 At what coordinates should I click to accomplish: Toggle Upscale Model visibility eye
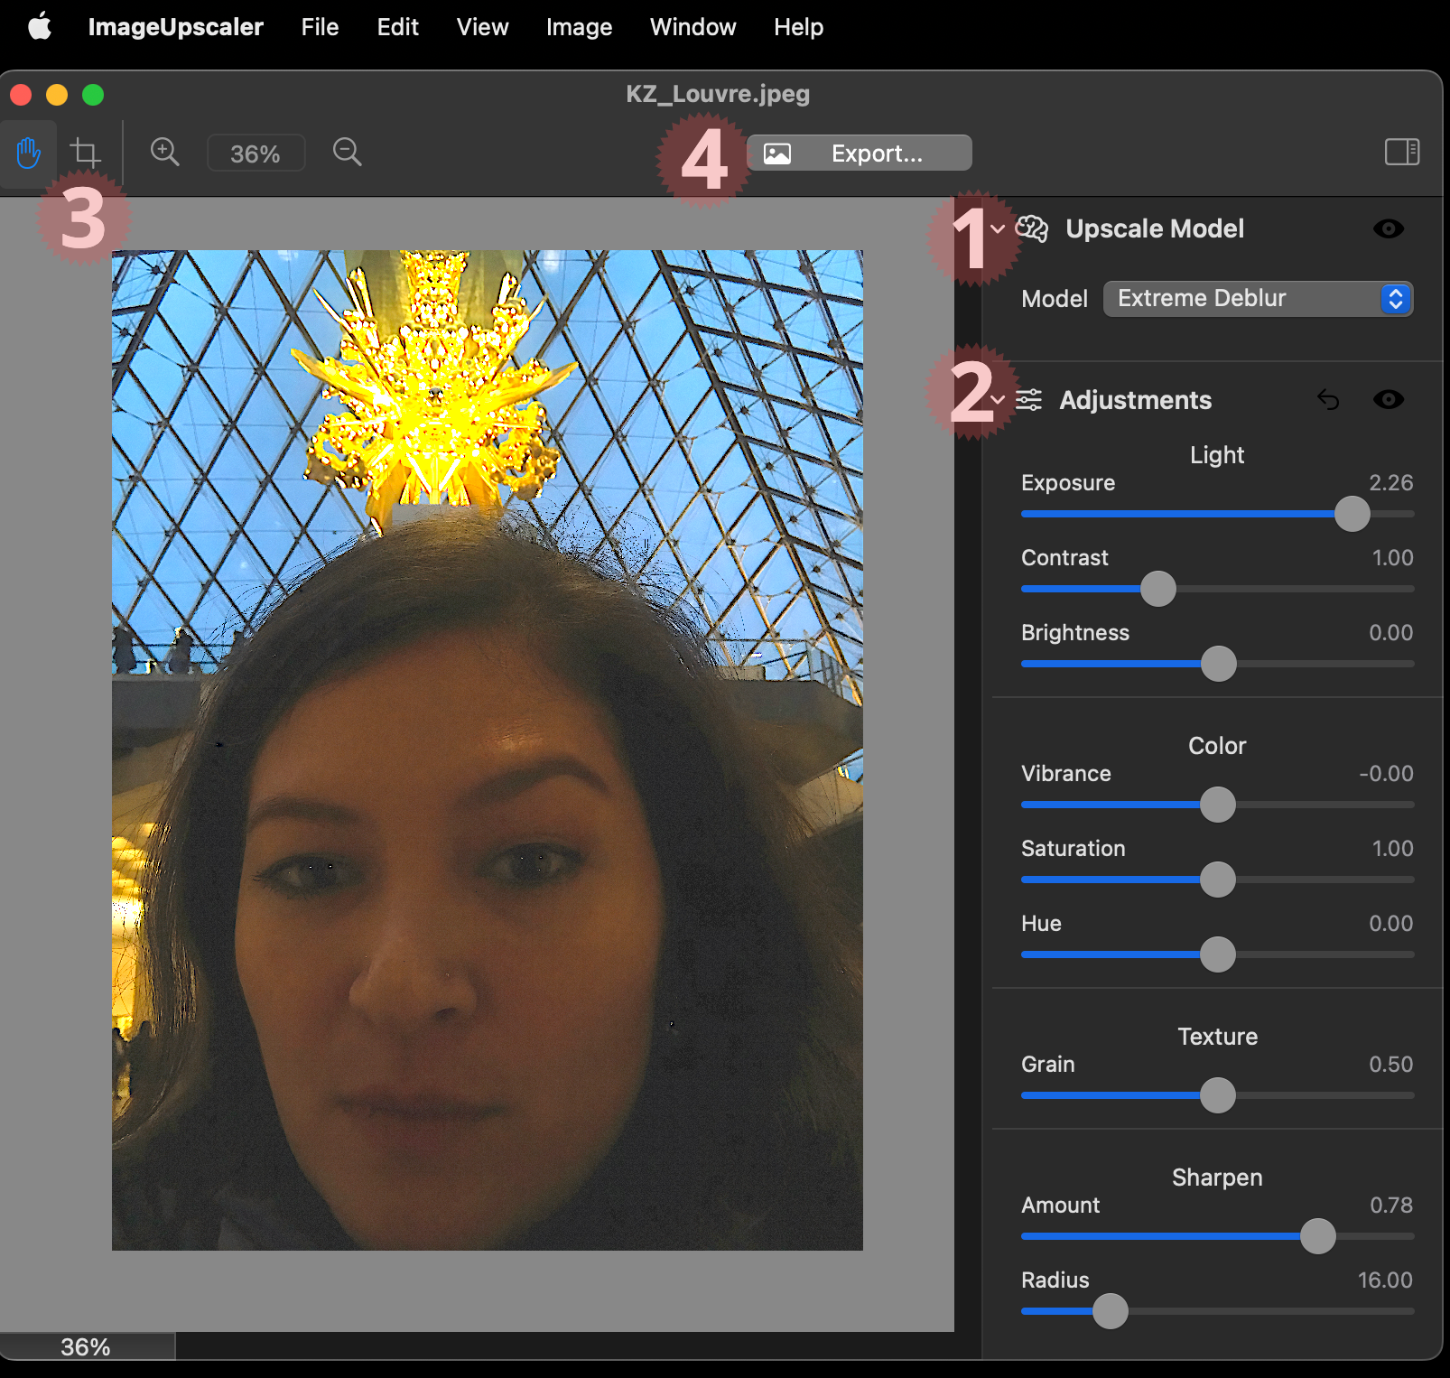point(1389,229)
